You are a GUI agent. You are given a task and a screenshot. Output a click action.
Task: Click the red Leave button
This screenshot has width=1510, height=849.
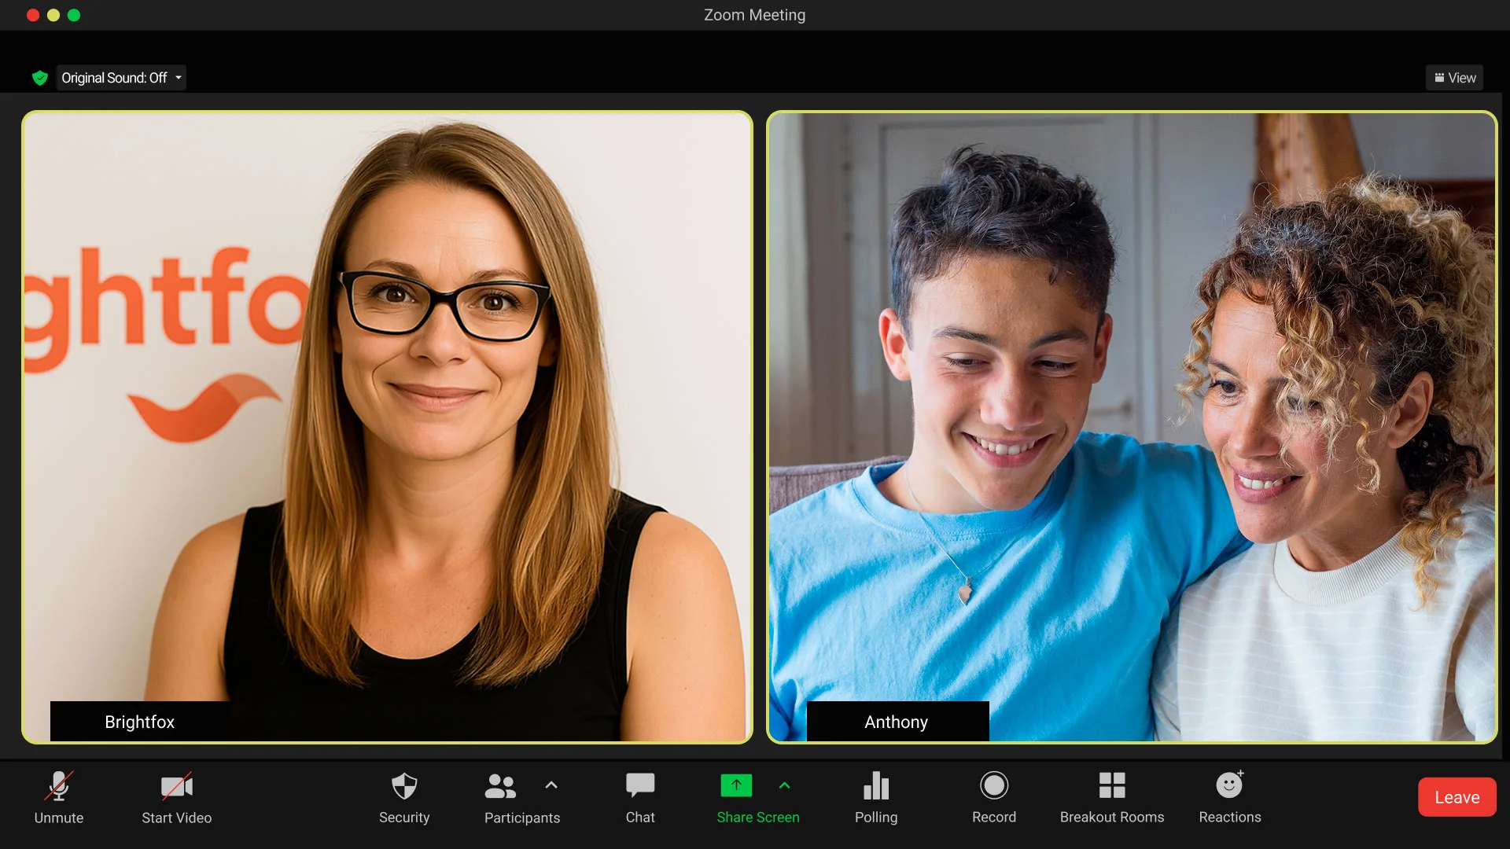(1457, 797)
